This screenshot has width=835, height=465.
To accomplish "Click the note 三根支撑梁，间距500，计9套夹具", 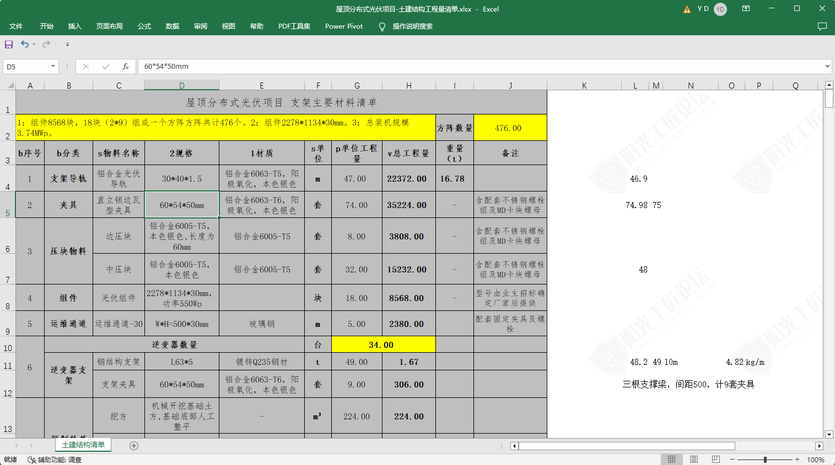I will (688, 384).
